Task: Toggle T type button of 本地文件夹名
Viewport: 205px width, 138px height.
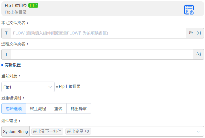Action: click(6, 33)
